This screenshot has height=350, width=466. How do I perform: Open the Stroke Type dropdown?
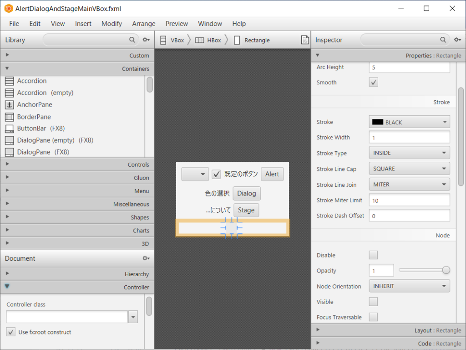pos(409,153)
